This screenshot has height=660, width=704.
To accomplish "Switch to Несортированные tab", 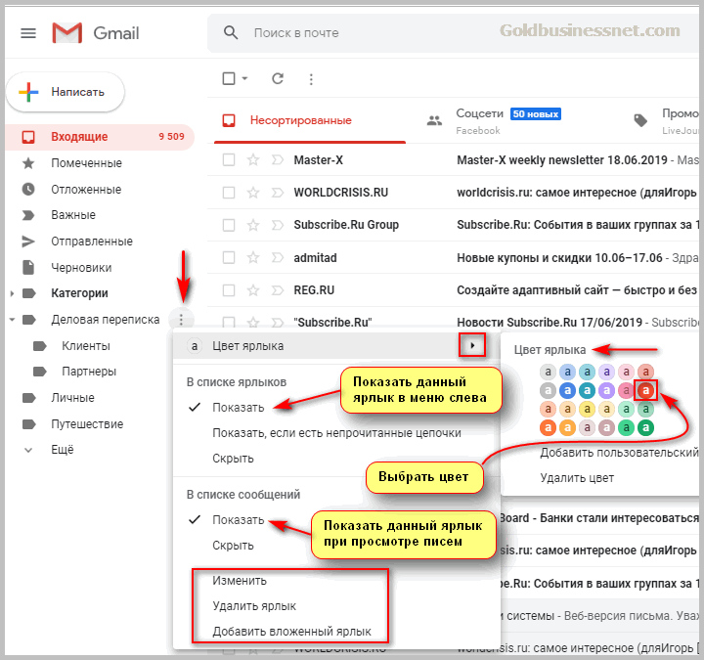I will (x=310, y=121).
